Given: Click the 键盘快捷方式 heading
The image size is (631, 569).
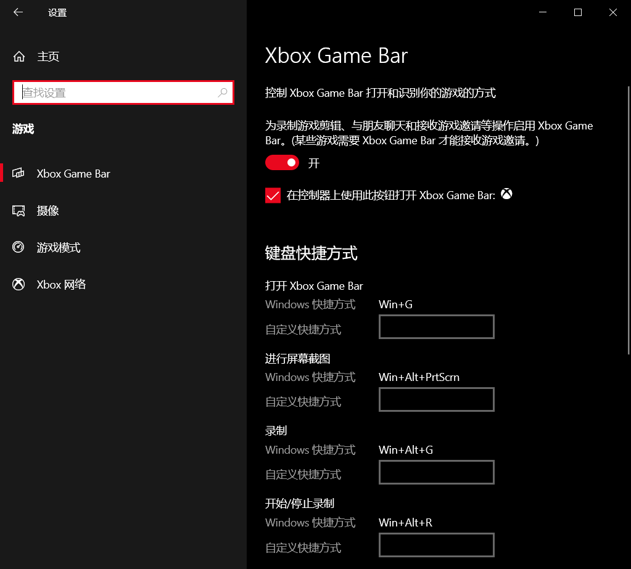Looking at the screenshot, I should click(311, 253).
